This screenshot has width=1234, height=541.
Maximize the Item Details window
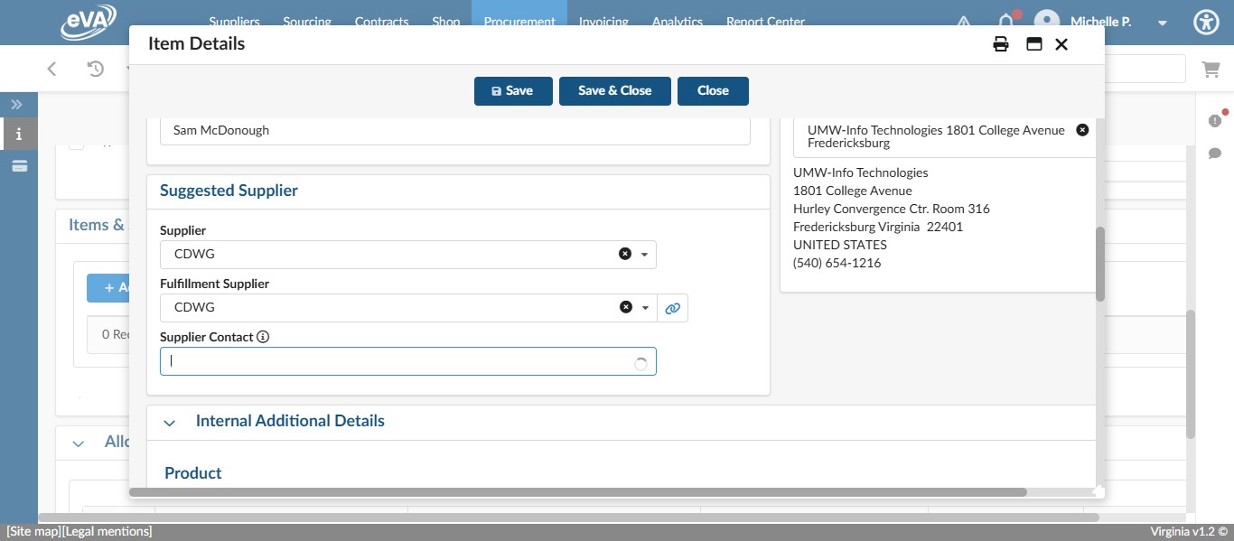(1033, 43)
